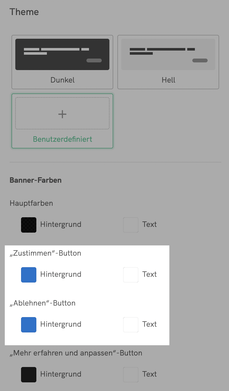Open the Mehr erfahren button background swatch
The image size is (229, 391).
[29, 374]
